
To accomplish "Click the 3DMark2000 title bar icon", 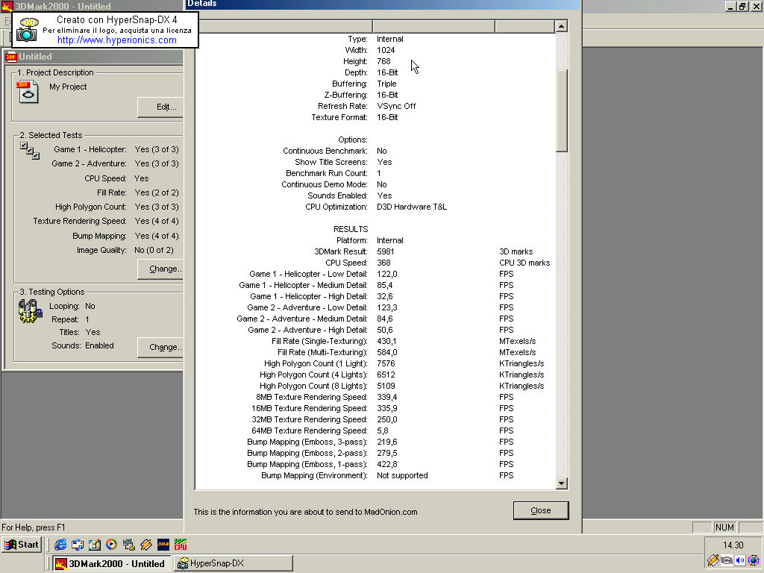I will 7,6.
